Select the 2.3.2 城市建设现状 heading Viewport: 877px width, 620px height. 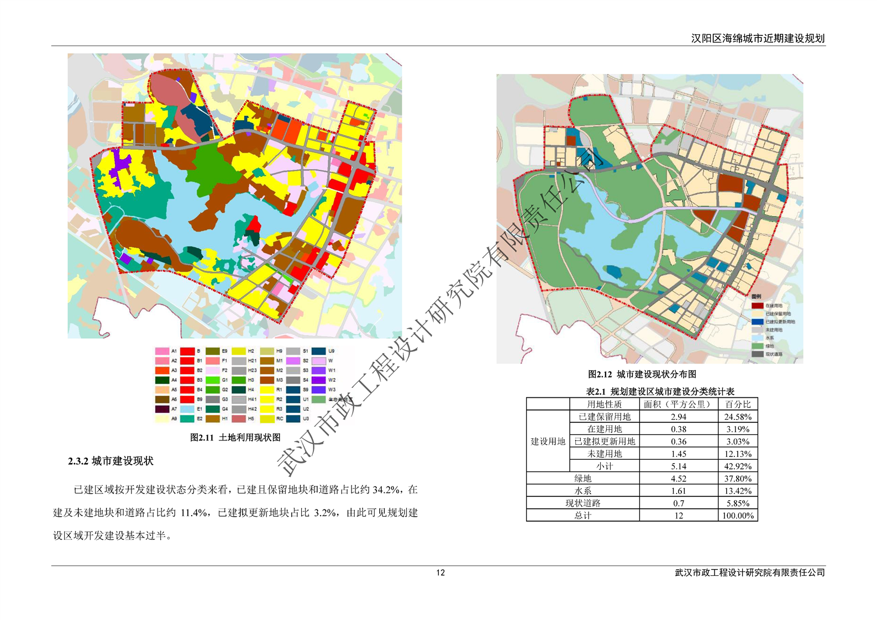point(111,461)
